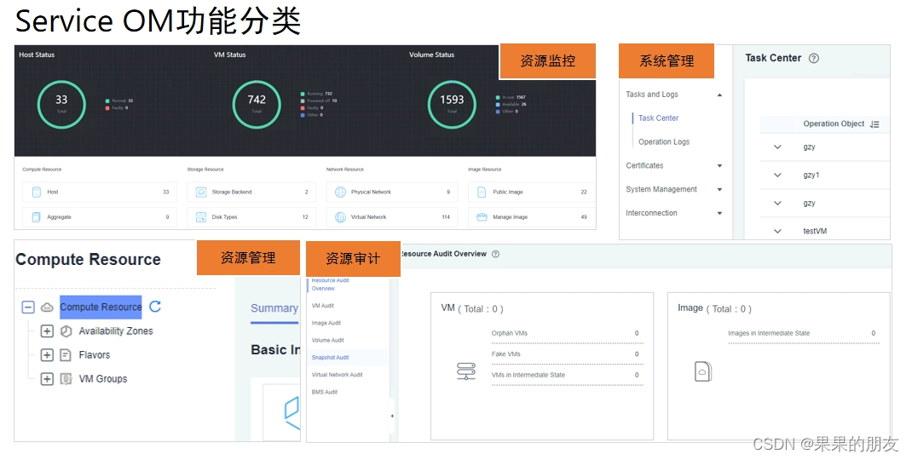
Task: Expand the System Management menu
Action: tap(719, 190)
